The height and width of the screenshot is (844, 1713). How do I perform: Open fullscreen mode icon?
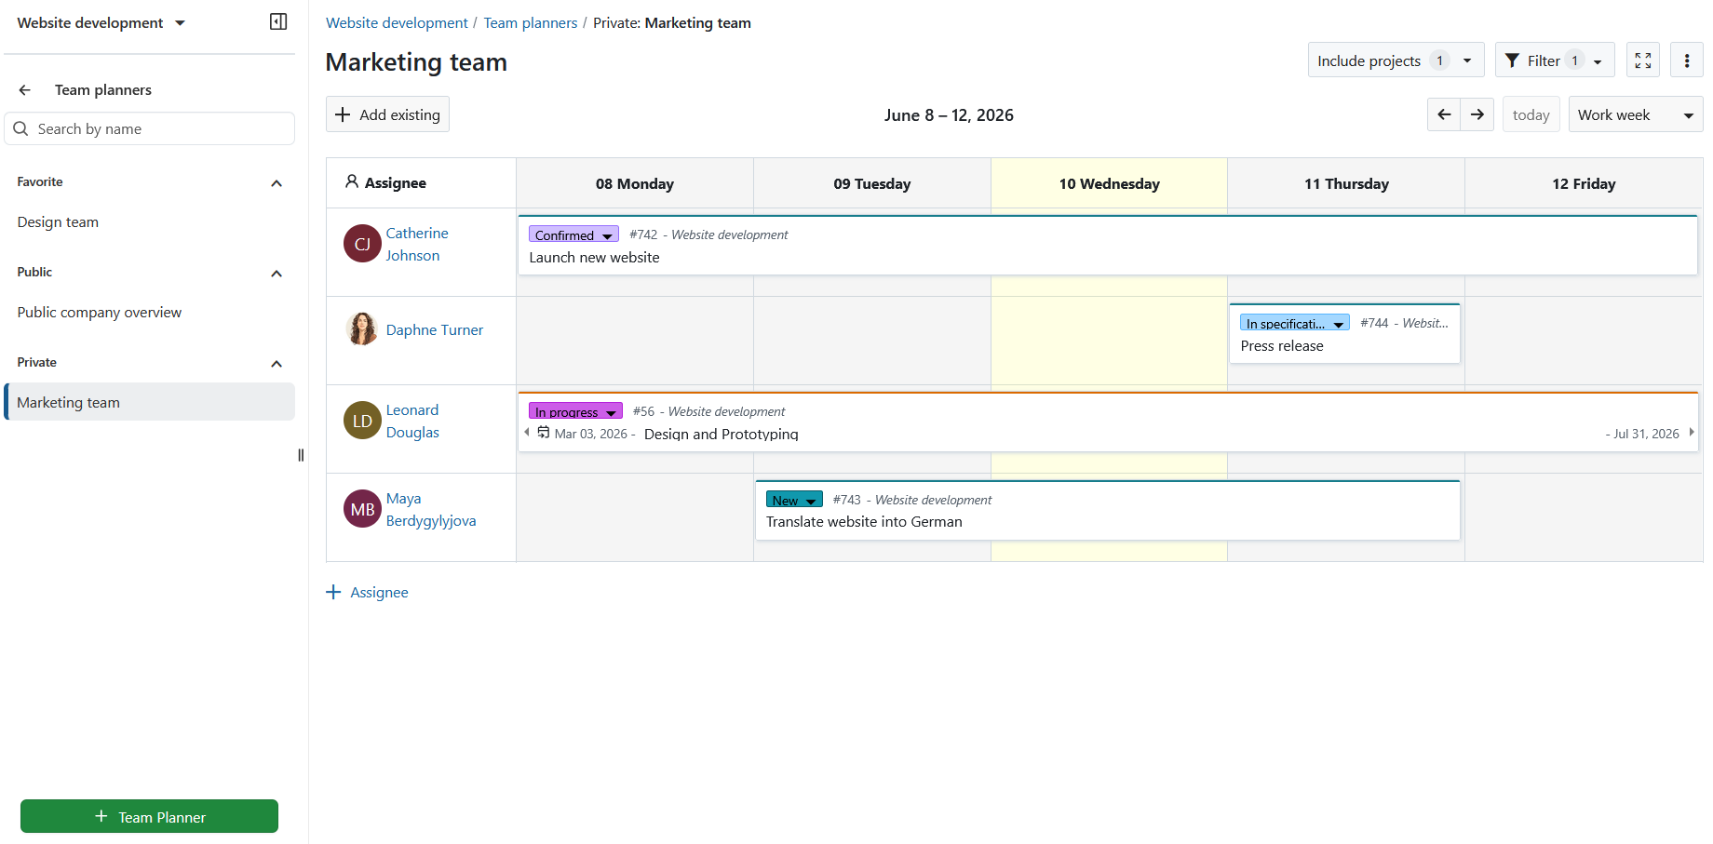(x=1643, y=60)
